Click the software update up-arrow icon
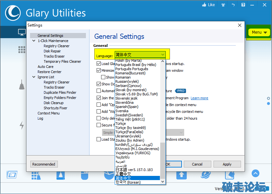The width and height of the screenshot is (272, 194). [x=181, y=175]
